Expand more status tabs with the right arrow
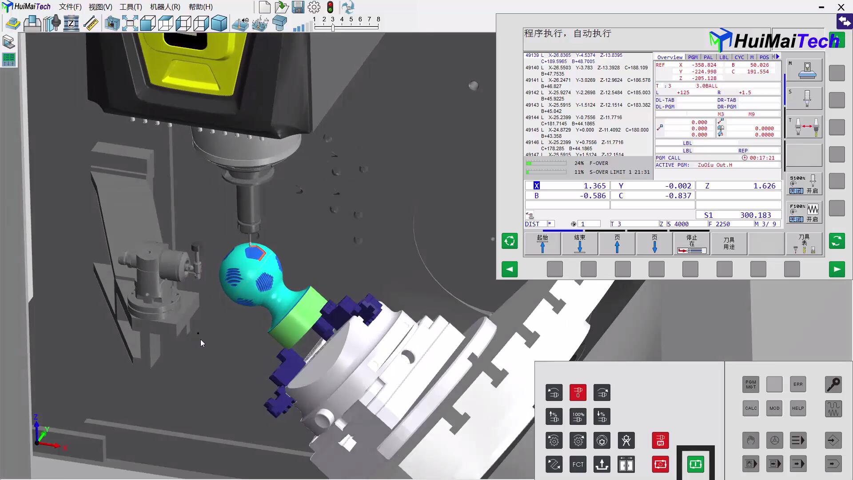This screenshot has width=853, height=480. (778, 57)
